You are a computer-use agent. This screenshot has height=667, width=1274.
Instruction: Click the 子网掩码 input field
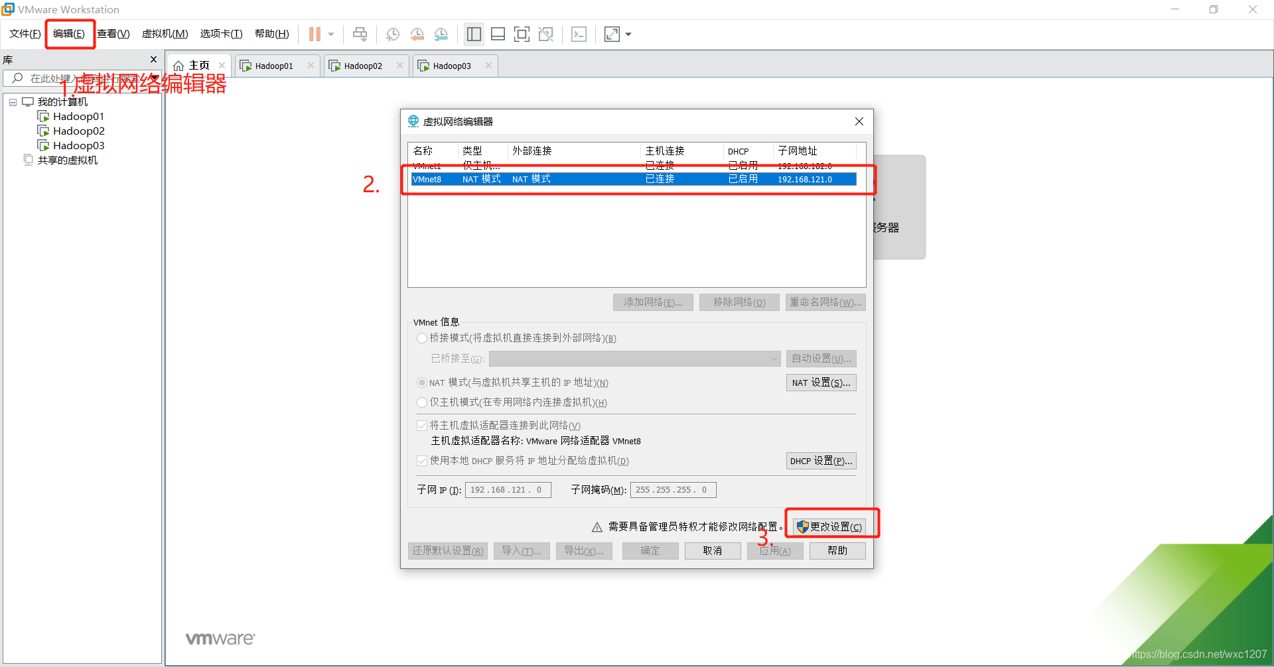[x=673, y=490]
